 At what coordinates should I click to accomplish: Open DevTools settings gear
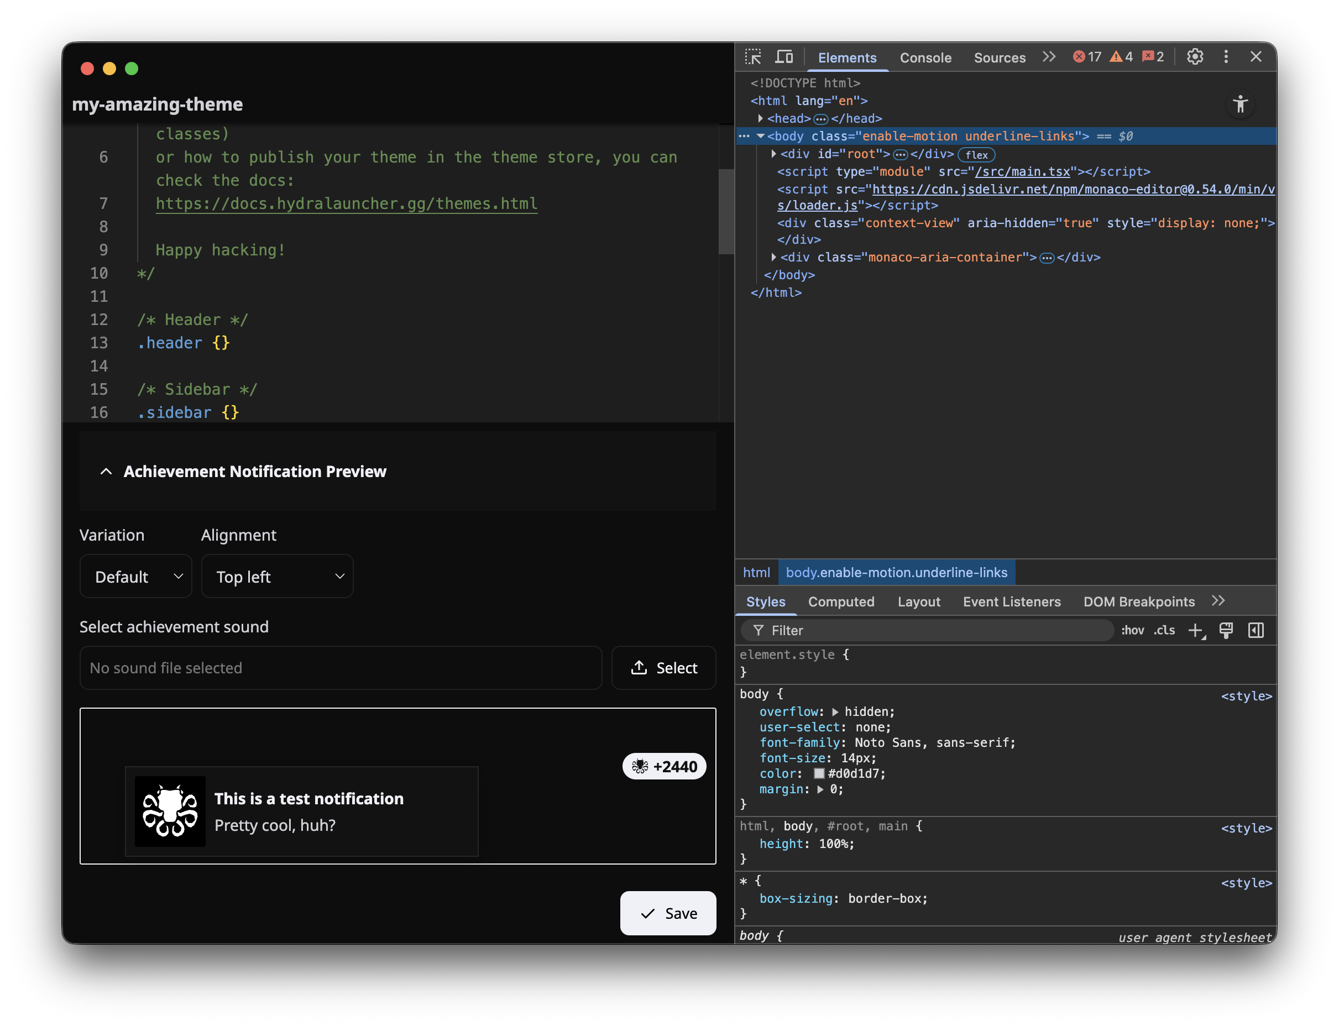click(x=1195, y=56)
